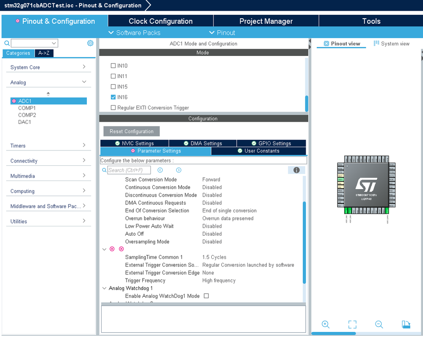The height and width of the screenshot is (337, 423).
Task: Enable Regular EXTI Conversion Trigger checkbox
Action: (x=113, y=108)
